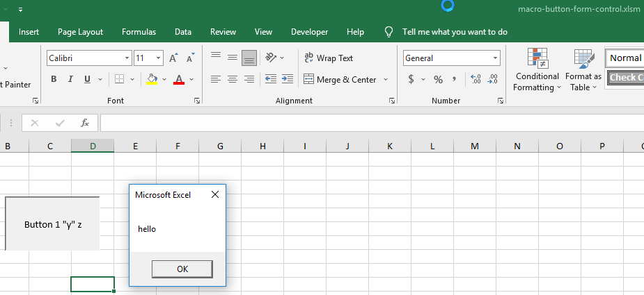Click the Button 1 "y" z form control
Screen dimensions: 644x295
52,224
